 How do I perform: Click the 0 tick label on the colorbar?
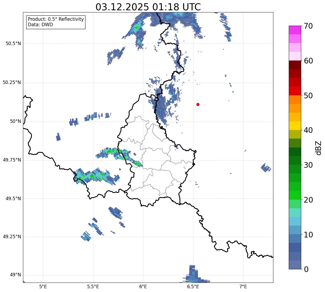click(306, 269)
